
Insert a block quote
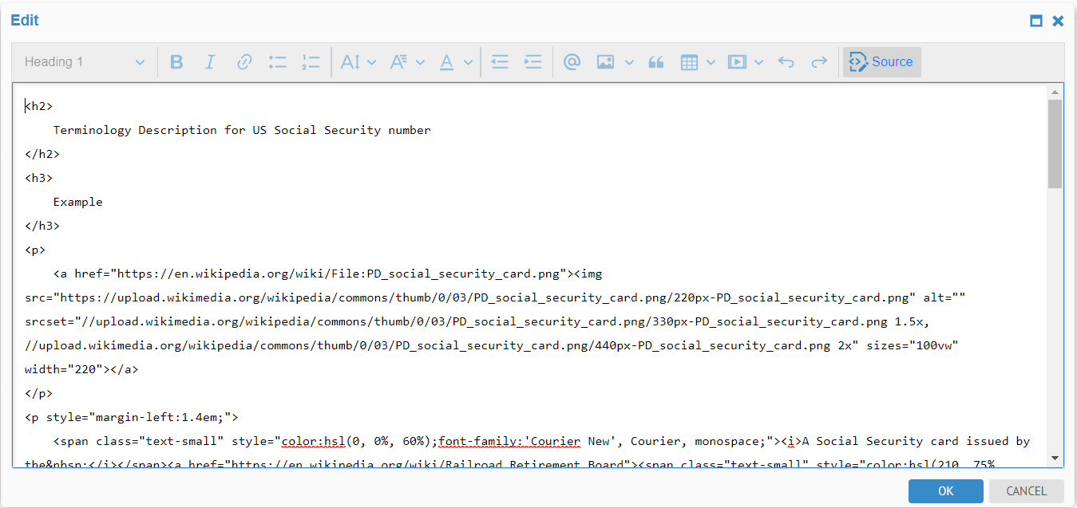pyautogui.click(x=656, y=61)
